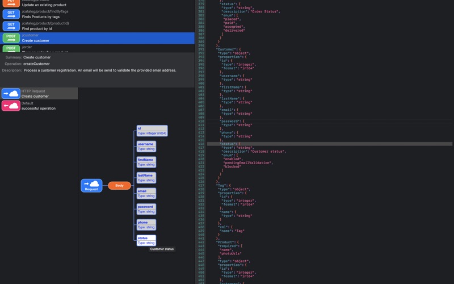Select the status property node
This screenshot has height=284, width=454.
point(146,240)
